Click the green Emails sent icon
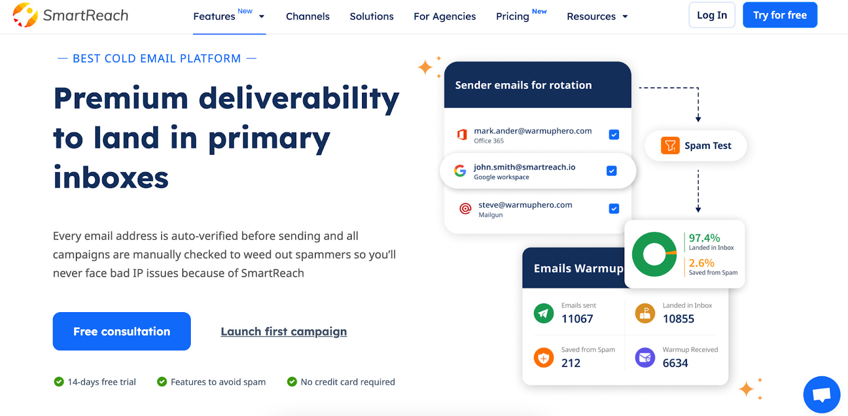The width and height of the screenshot is (848, 416). 543,313
